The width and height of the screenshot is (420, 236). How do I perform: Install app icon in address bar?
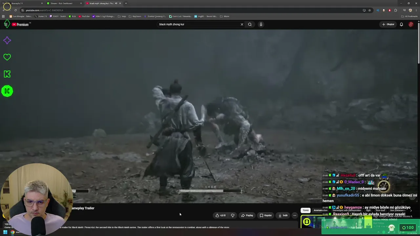coord(364,10)
